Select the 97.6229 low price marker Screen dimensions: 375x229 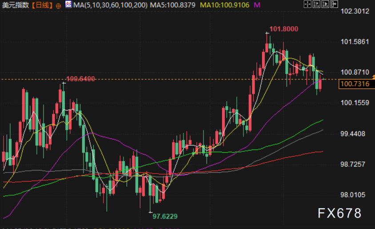tap(165, 216)
